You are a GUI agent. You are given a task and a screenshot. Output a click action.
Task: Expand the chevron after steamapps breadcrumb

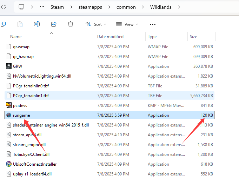(109, 7)
